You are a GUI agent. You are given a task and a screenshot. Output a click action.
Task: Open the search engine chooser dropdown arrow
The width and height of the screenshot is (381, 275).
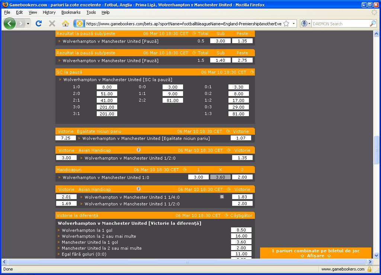pyautogui.click(x=309, y=23)
